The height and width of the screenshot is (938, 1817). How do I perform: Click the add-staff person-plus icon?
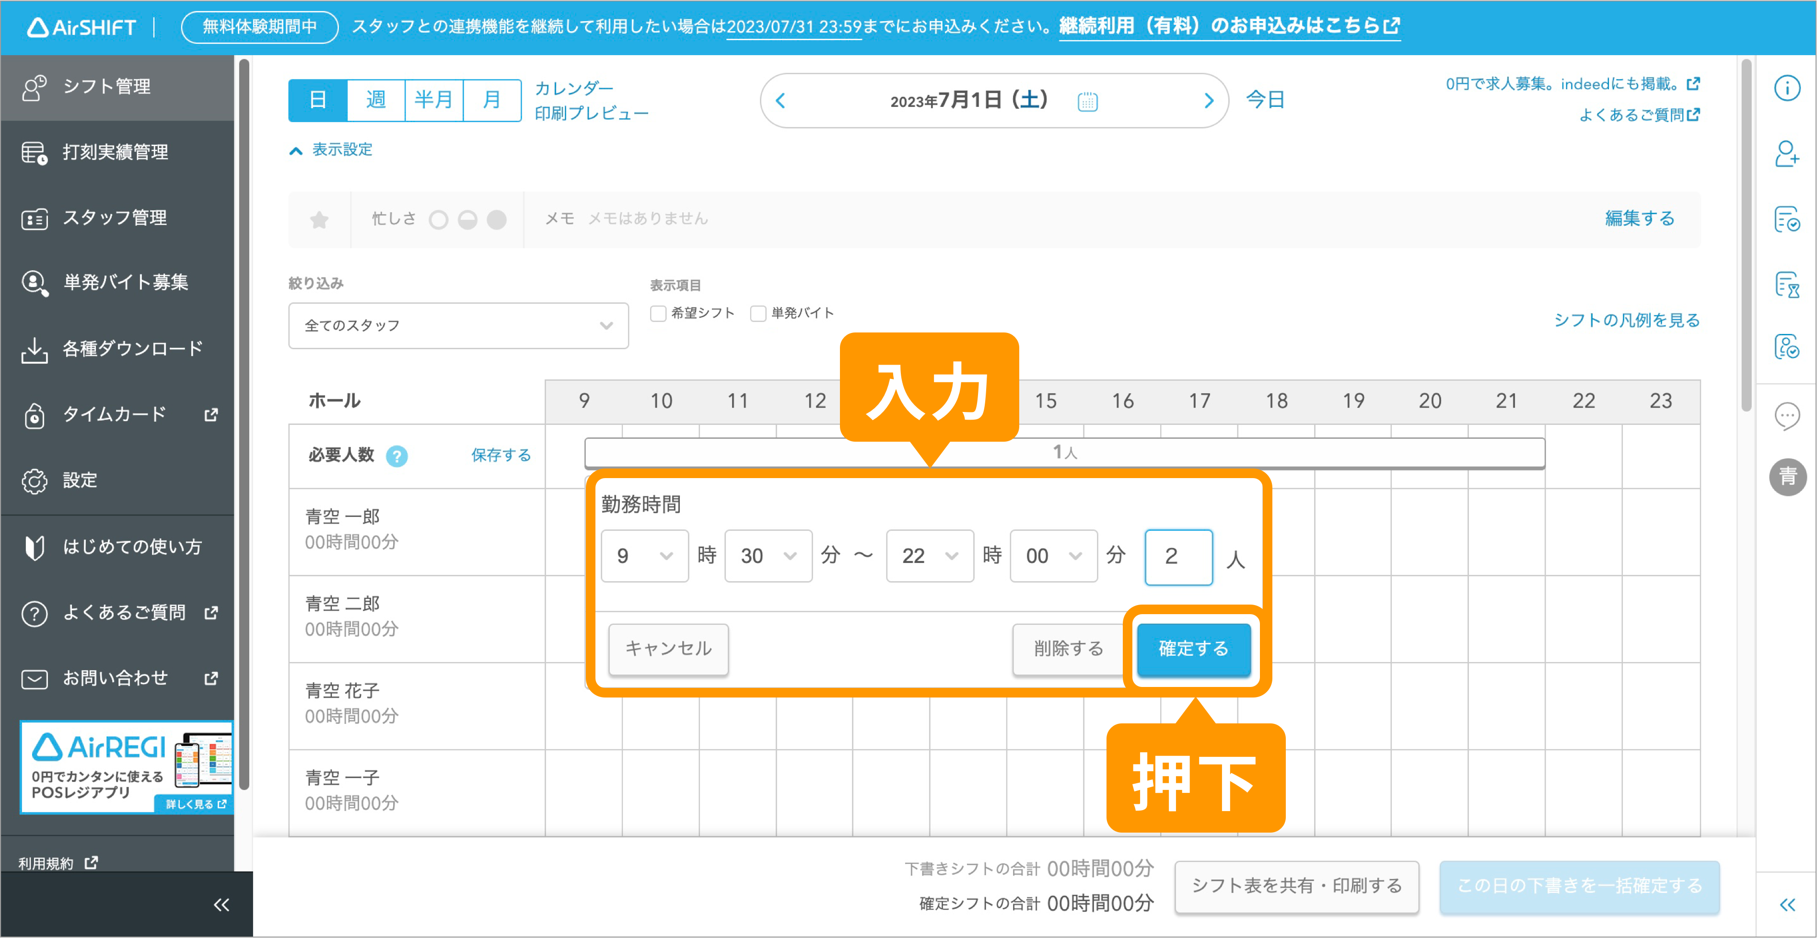pos(1787,154)
